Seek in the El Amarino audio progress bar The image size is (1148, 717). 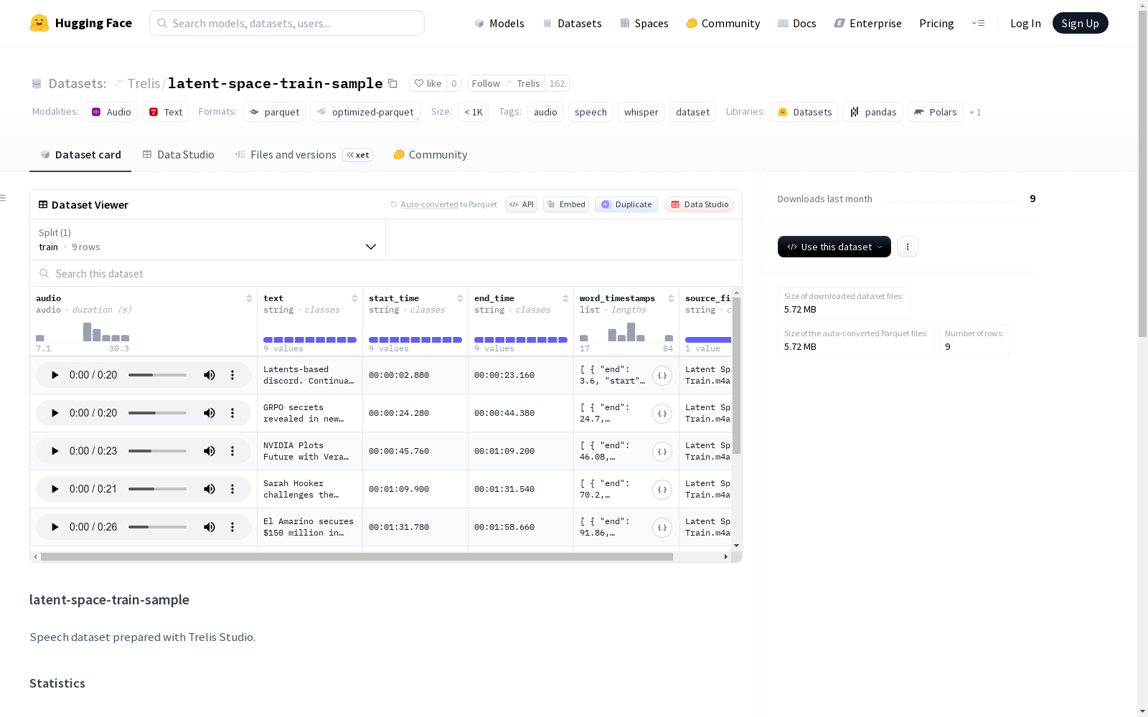point(157,527)
